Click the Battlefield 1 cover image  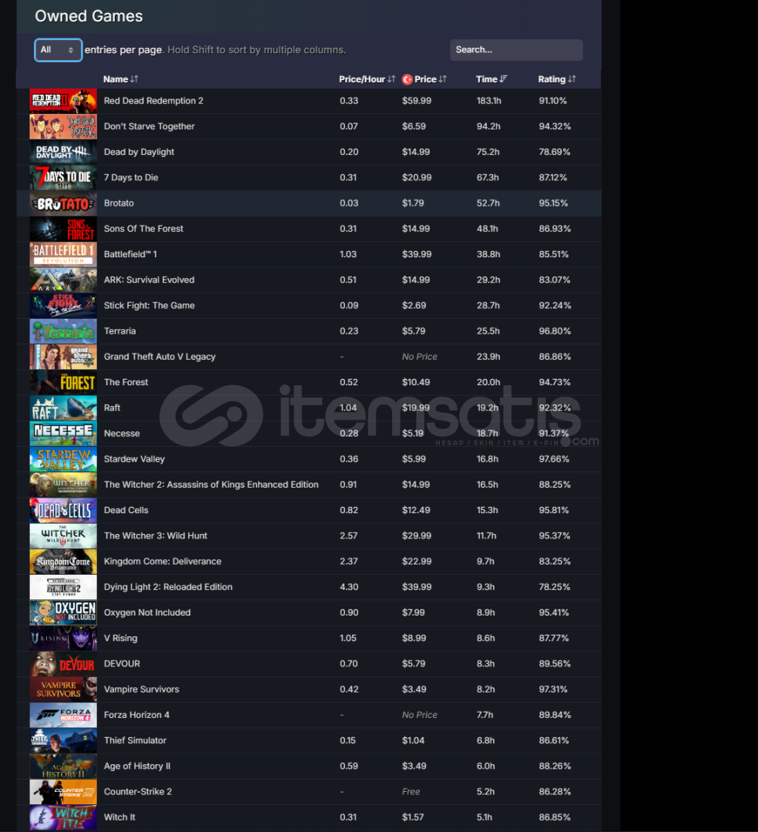[63, 254]
